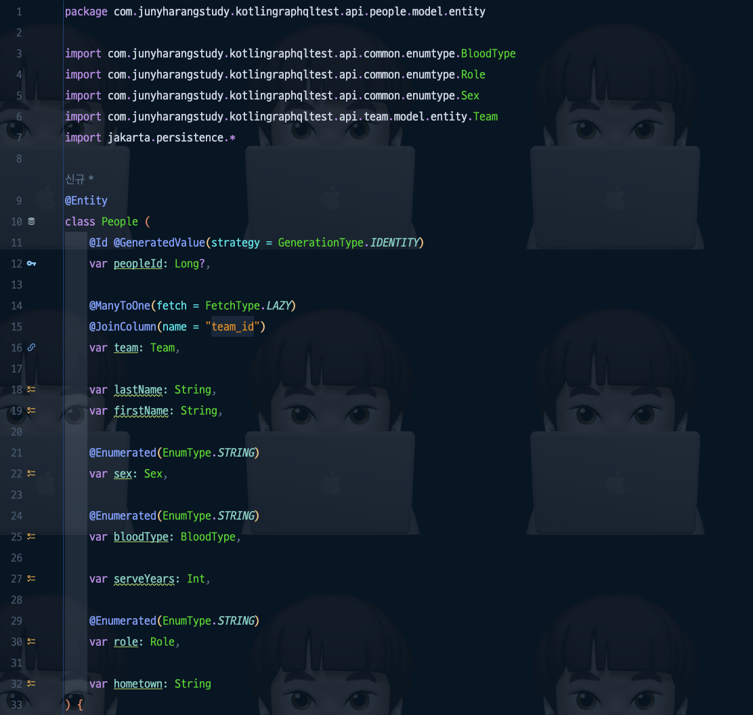Click the team property name
Viewport: 753px width, 715px height.
(x=126, y=348)
